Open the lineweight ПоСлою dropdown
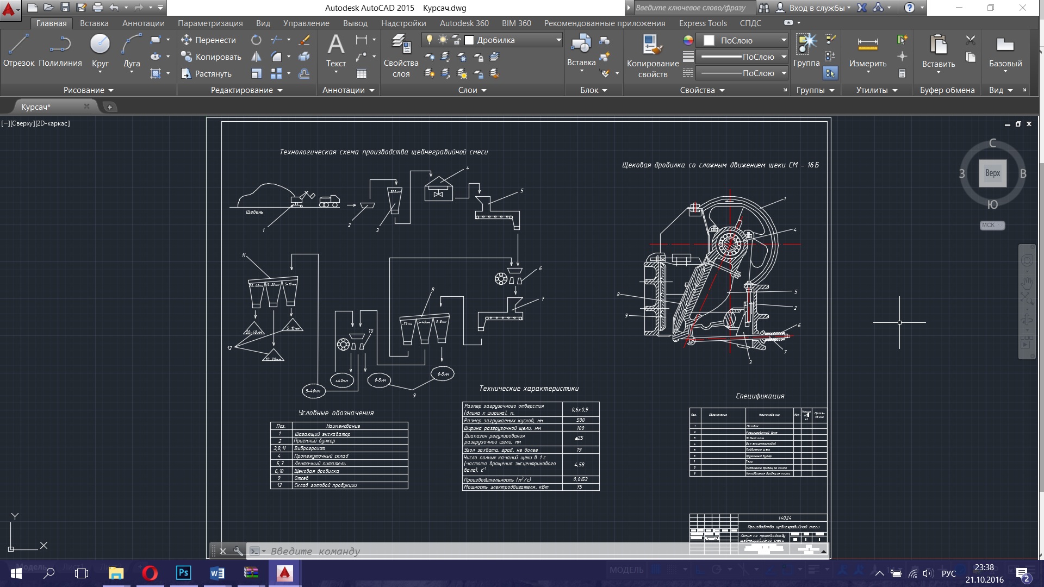 tap(784, 57)
